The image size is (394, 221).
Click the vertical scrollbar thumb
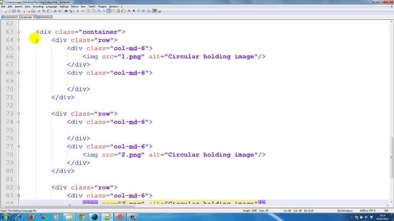click(x=392, y=157)
